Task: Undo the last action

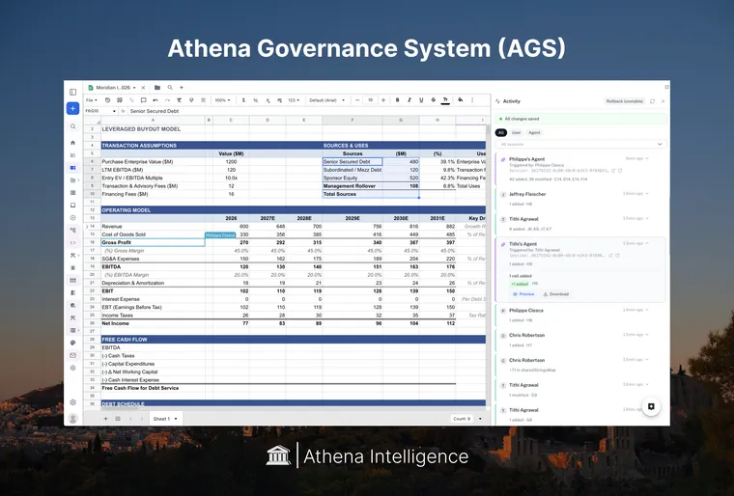Action: point(155,100)
